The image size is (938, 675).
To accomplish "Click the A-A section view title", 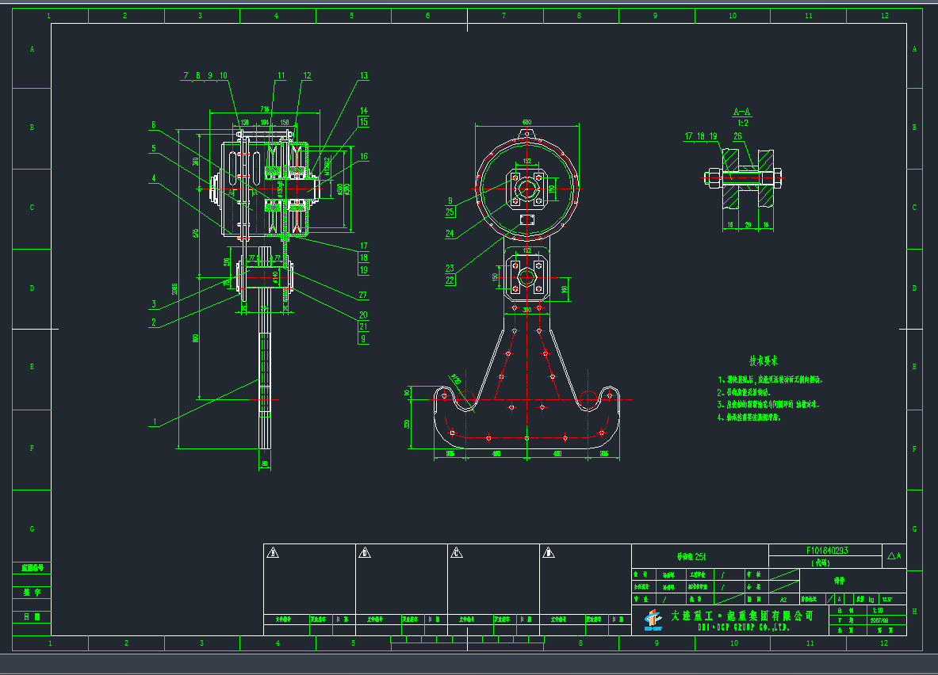I will coord(742,112).
